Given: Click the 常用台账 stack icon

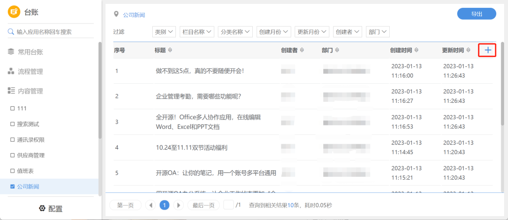Looking at the screenshot, I should 11,52.
